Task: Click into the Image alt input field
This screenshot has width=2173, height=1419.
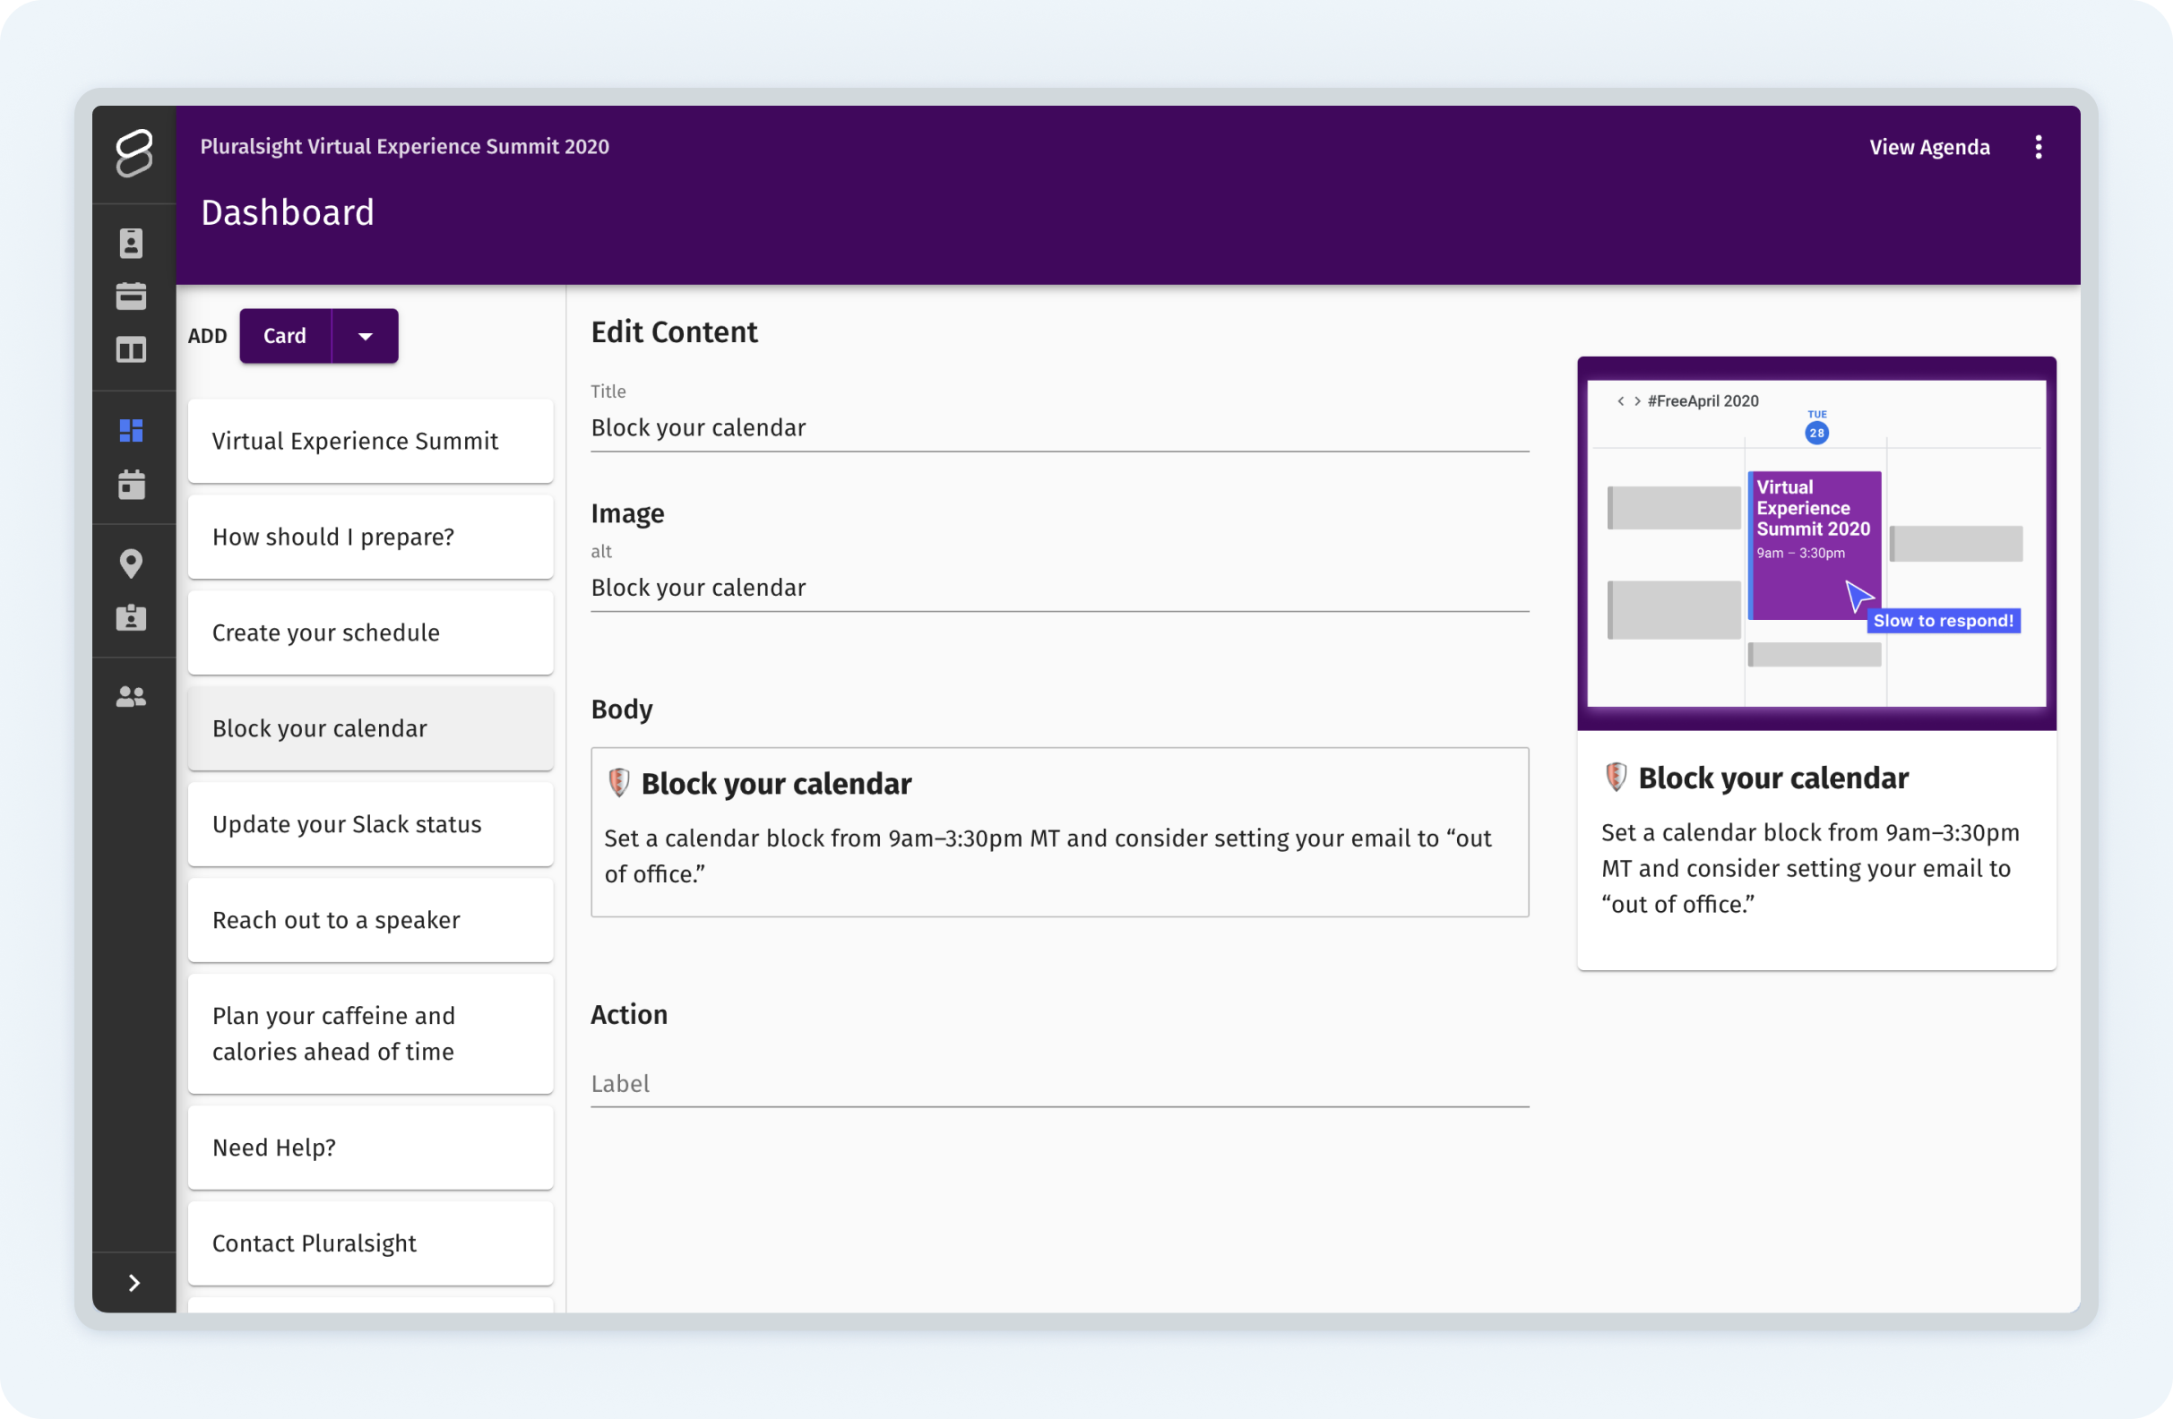Action: [1060, 588]
